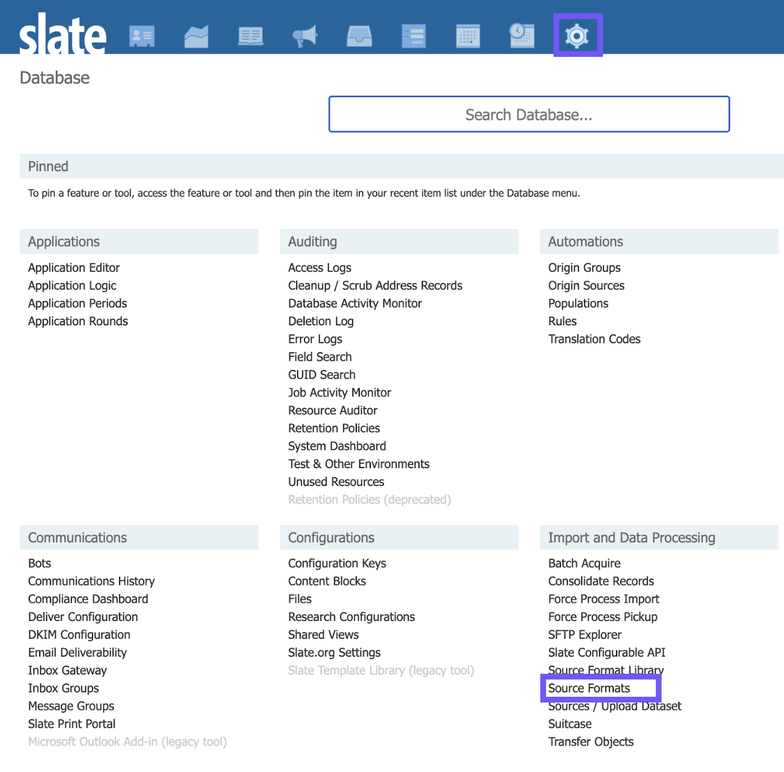Open Communications History

[x=91, y=581]
